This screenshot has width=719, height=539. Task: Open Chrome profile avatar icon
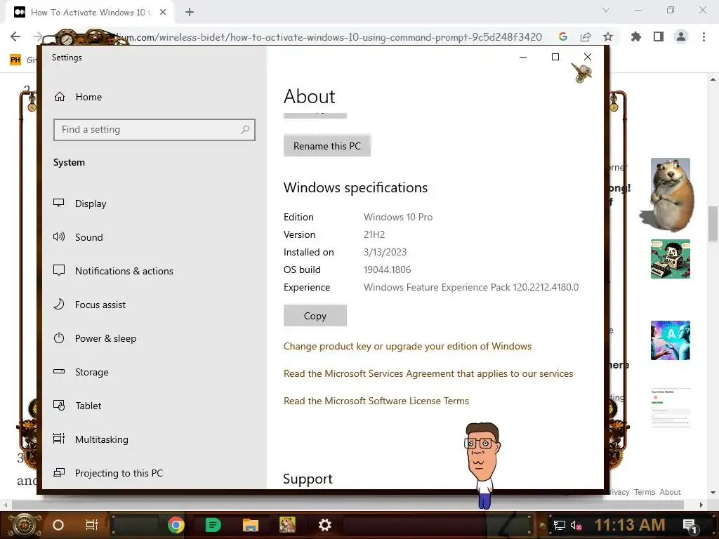[681, 36]
